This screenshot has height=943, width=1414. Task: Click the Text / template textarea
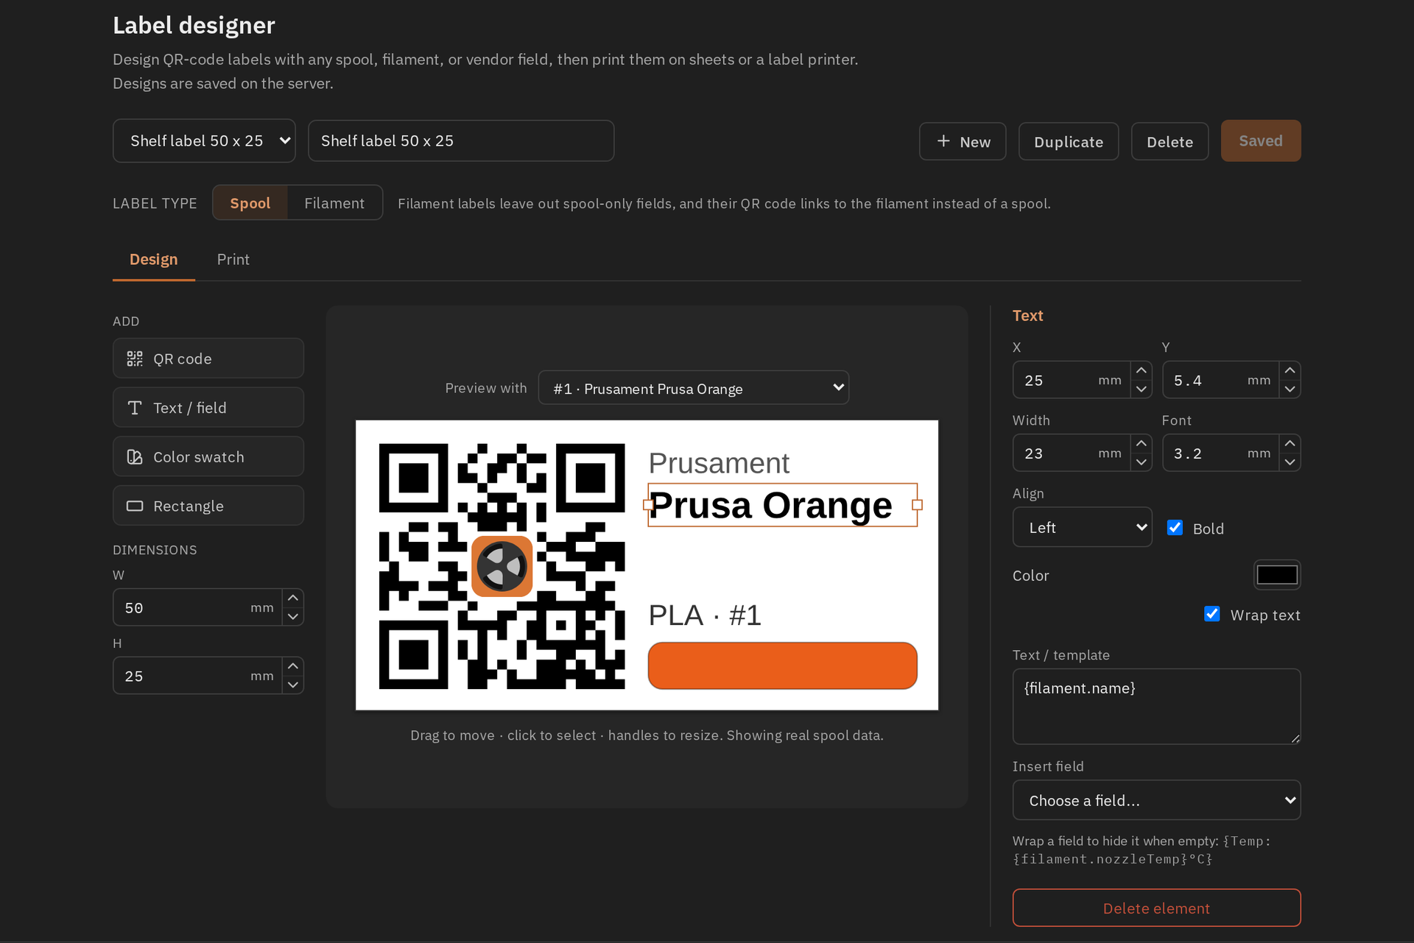tap(1156, 706)
